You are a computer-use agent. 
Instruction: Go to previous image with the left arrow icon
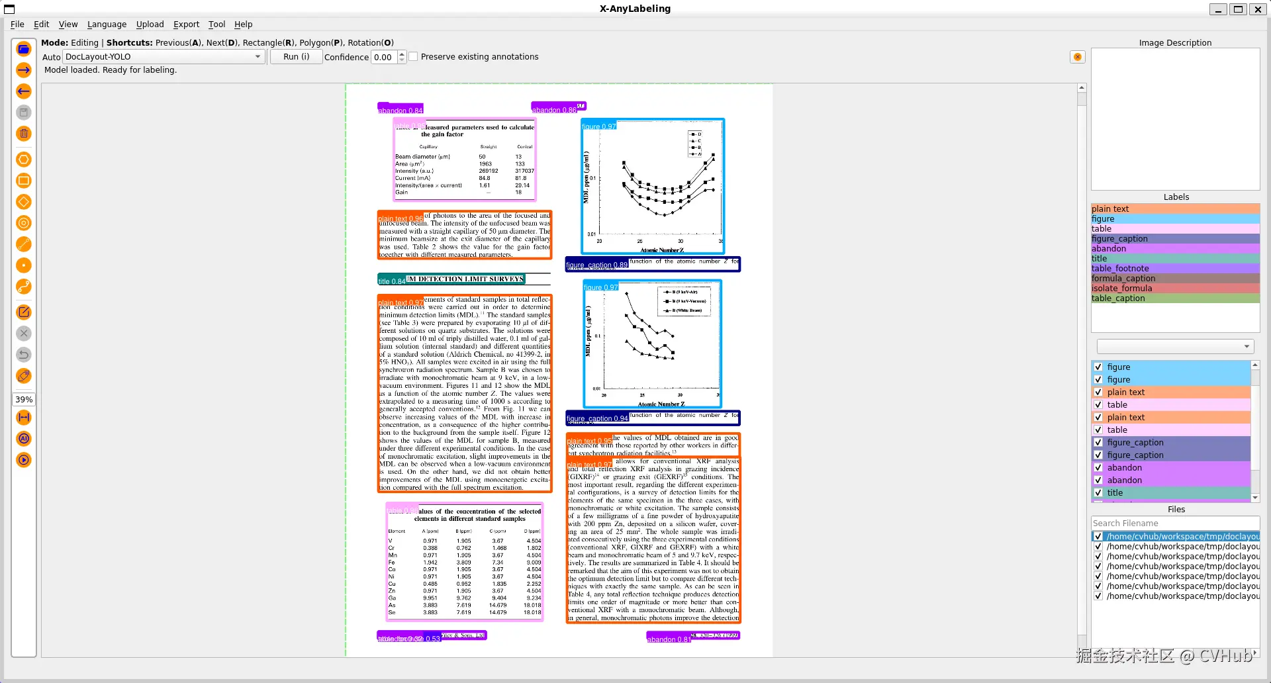(x=24, y=91)
